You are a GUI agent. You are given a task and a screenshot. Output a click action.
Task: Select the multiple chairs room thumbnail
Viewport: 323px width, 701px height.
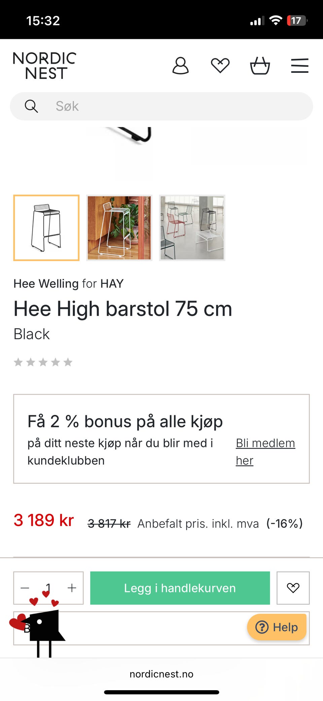pos(192,228)
